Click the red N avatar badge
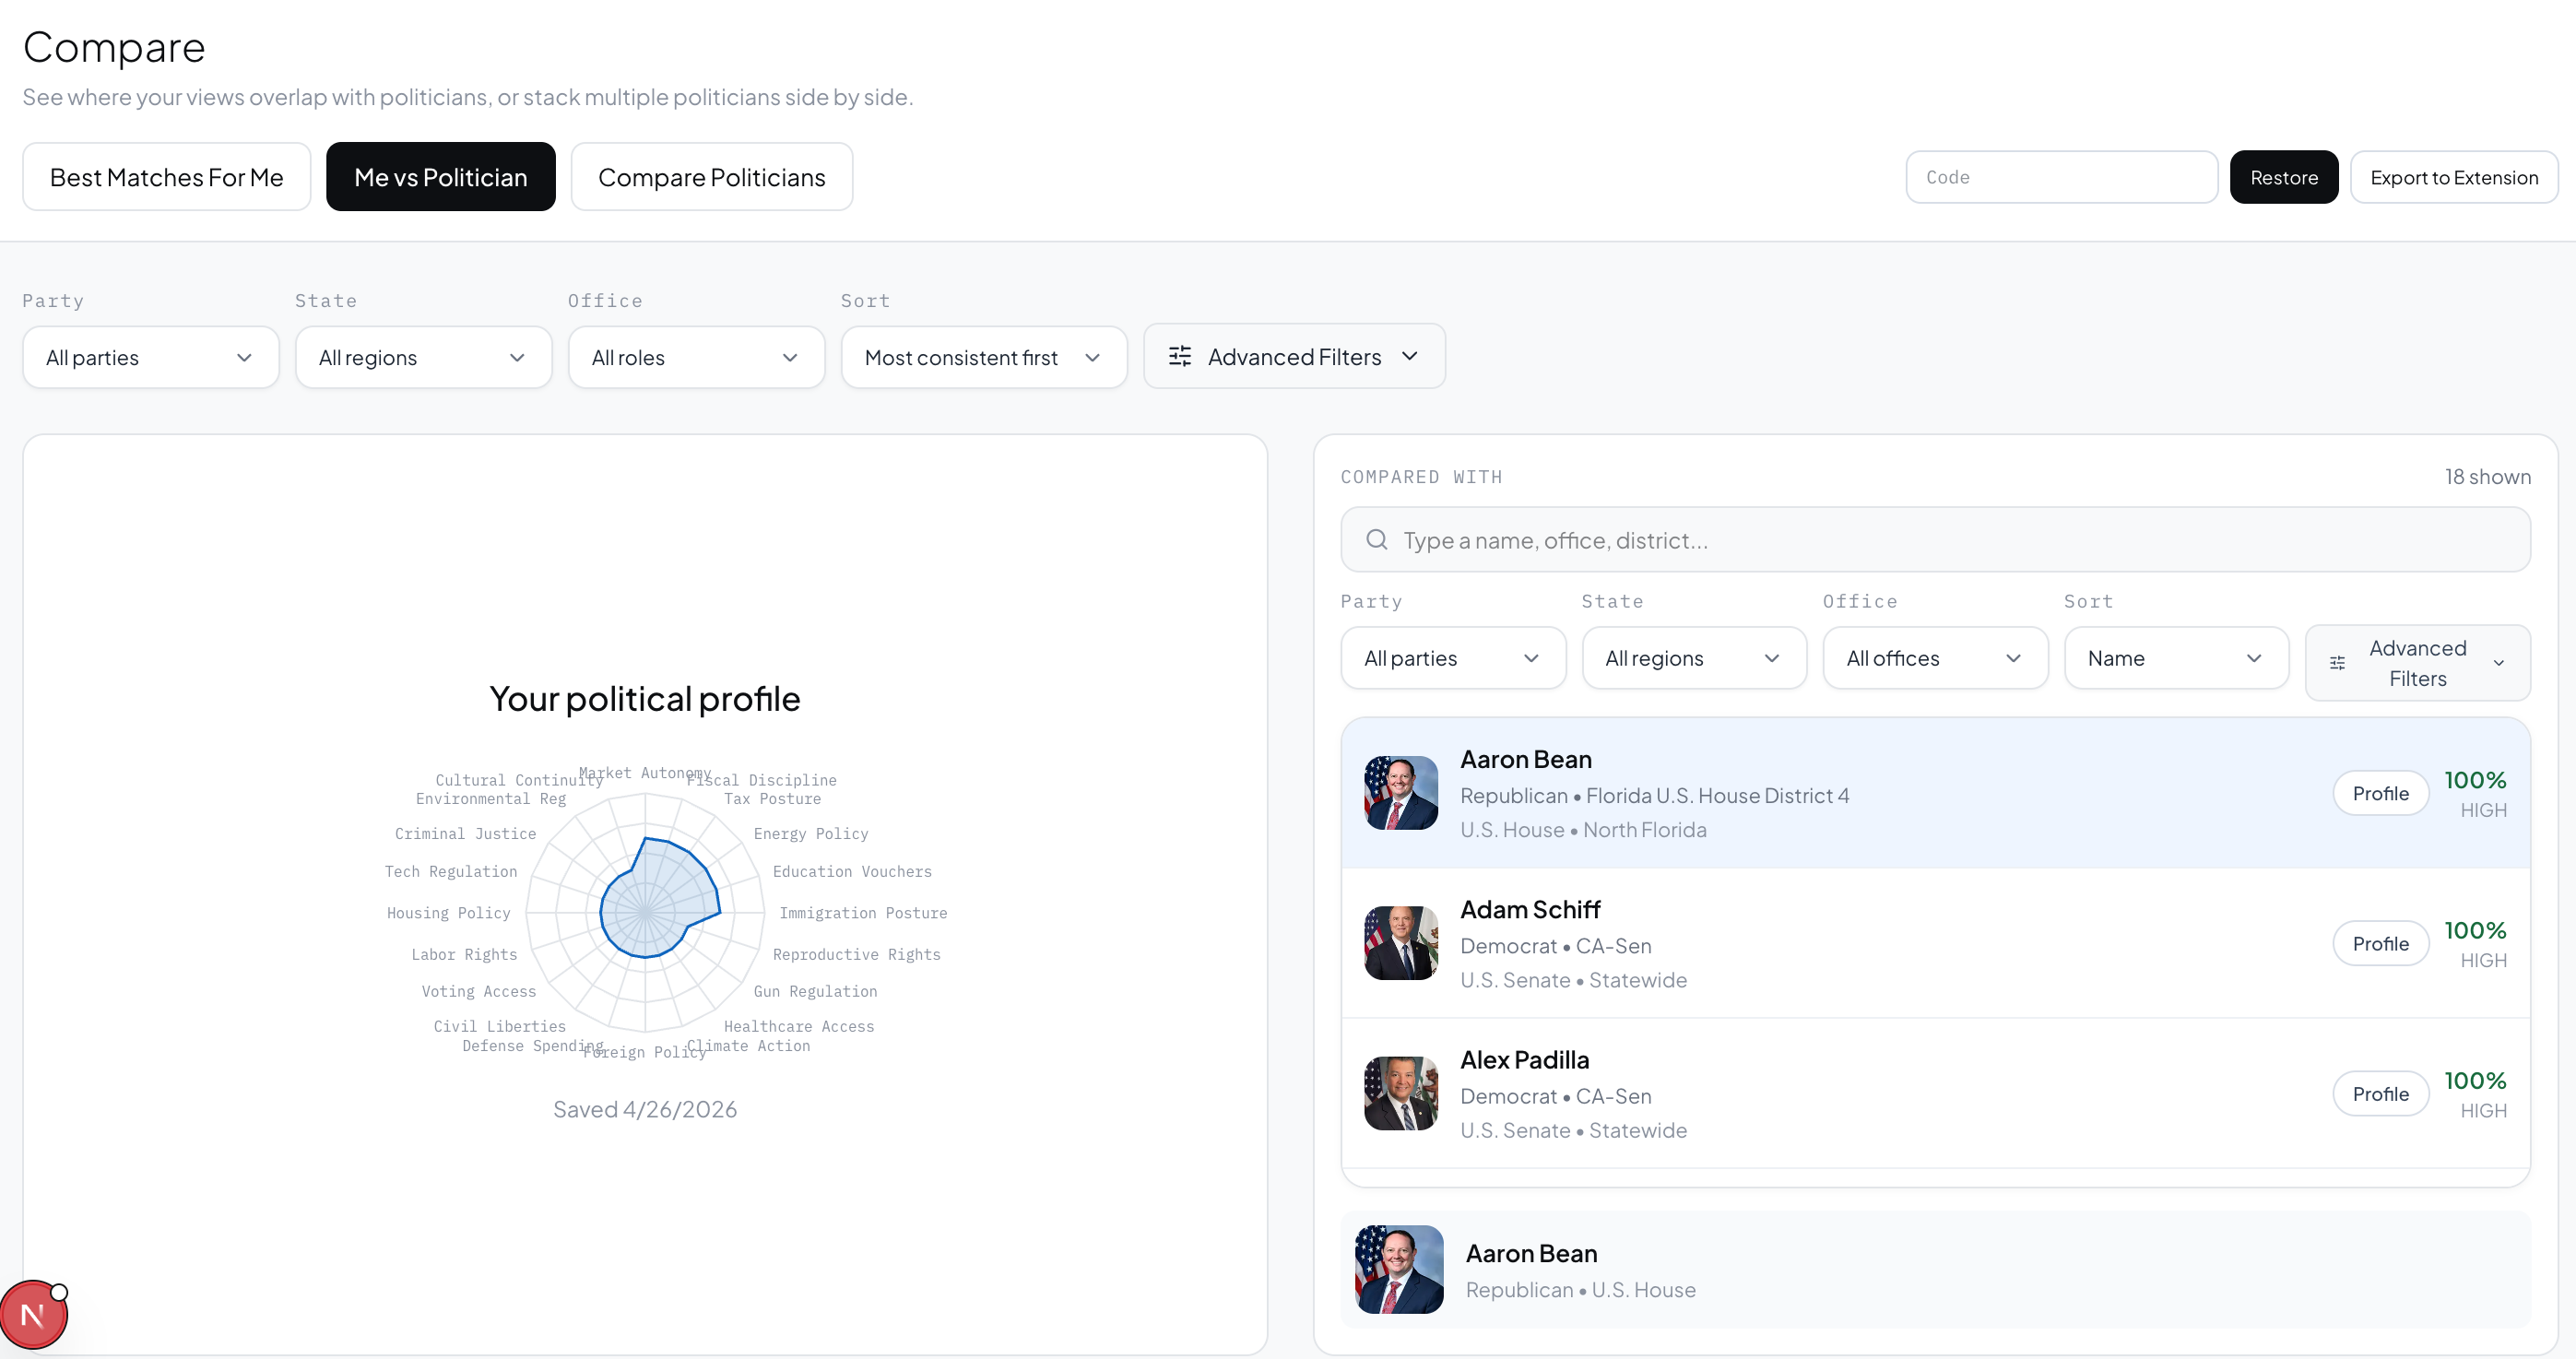The width and height of the screenshot is (2576, 1359). [33, 1314]
